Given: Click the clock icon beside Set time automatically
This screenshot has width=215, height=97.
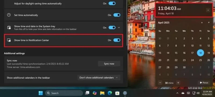Looking at the screenshot, I should click(9, 15).
